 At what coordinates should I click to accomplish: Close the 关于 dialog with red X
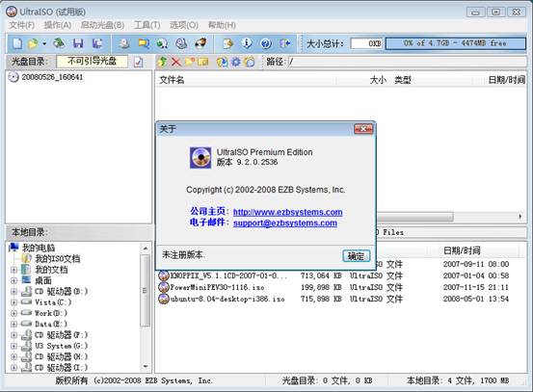363,129
